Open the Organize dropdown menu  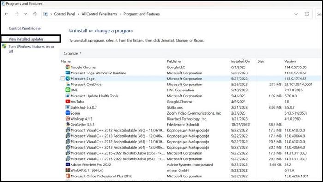tap(72, 53)
